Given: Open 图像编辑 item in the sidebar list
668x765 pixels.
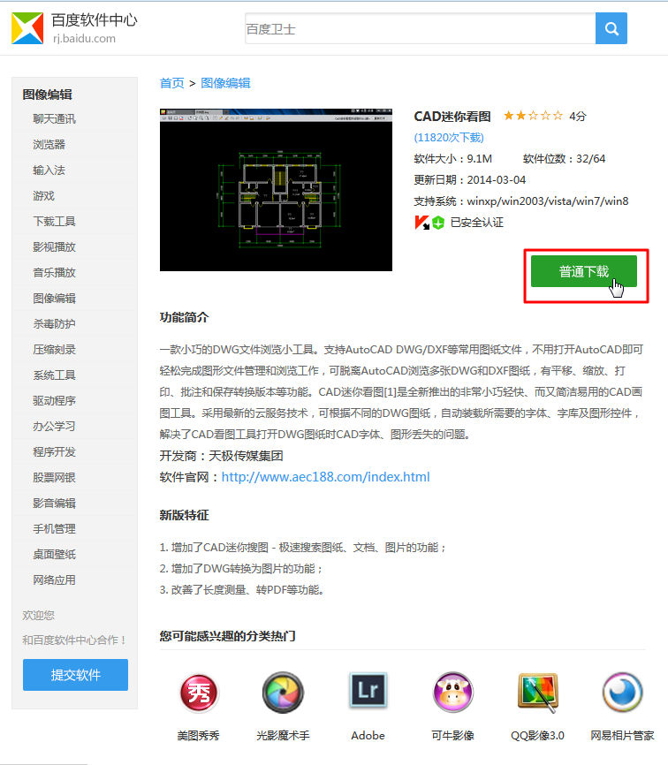Looking at the screenshot, I should pyautogui.click(x=54, y=298).
